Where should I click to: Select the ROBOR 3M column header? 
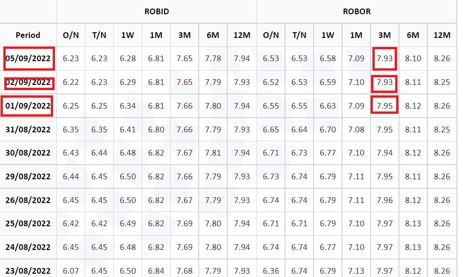384,35
